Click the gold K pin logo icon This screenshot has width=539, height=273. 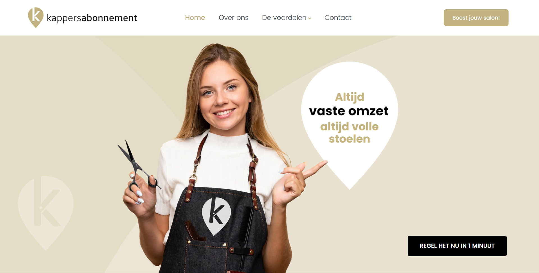coord(36,17)
